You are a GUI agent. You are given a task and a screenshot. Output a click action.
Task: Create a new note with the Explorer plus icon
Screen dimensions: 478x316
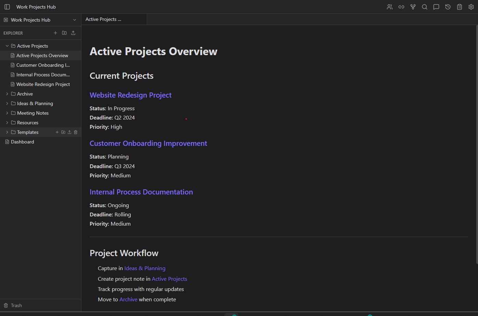point(55,33)
